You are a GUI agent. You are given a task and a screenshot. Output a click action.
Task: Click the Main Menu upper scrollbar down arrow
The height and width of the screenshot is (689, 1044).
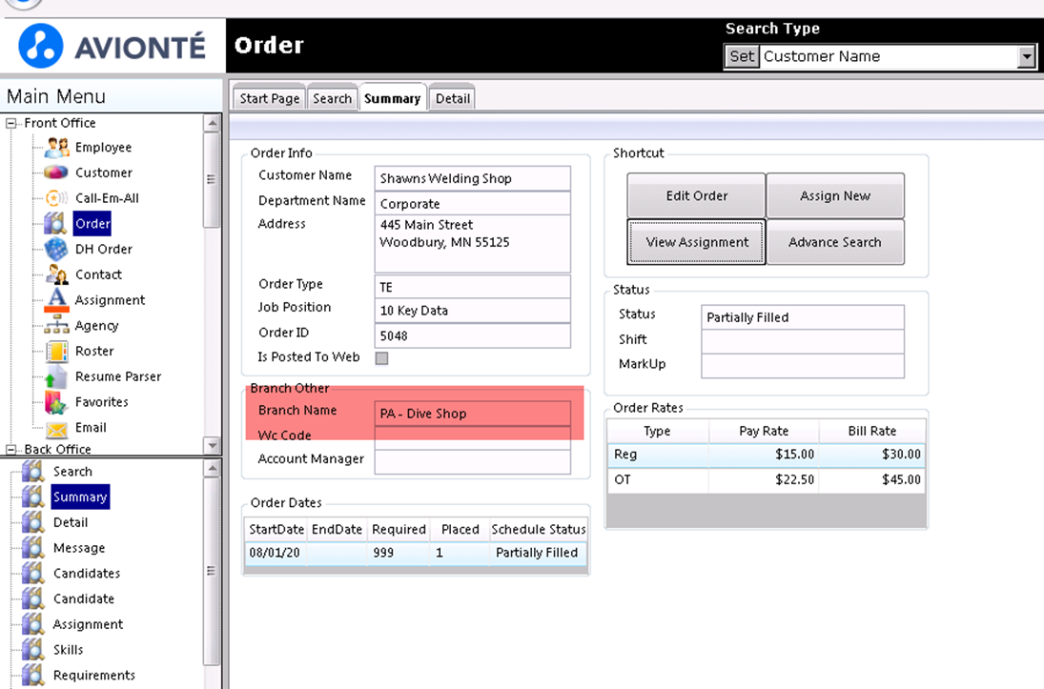(x=213, y=445)
